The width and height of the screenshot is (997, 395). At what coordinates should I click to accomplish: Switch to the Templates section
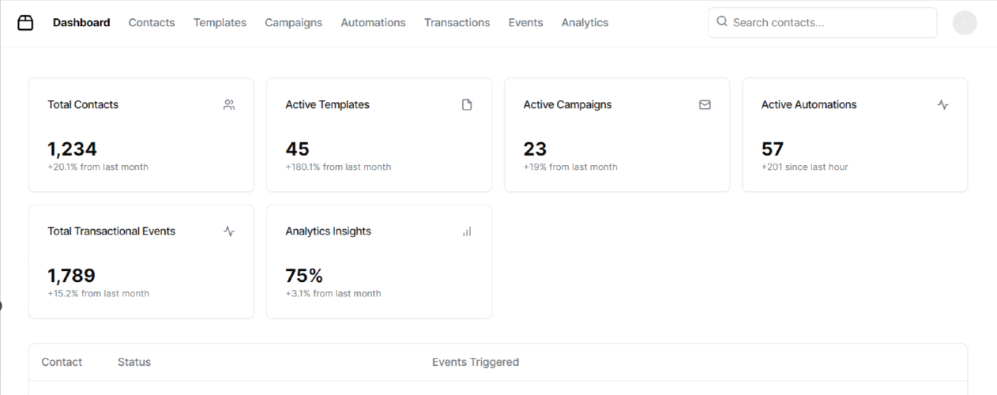(x=220, y=23)
